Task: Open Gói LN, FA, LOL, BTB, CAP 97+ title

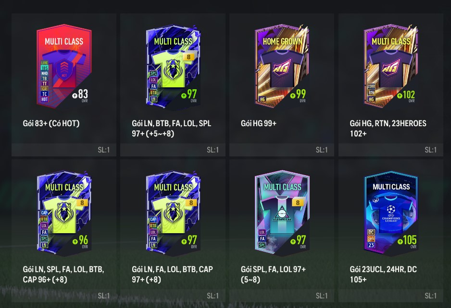Action: 172,274
